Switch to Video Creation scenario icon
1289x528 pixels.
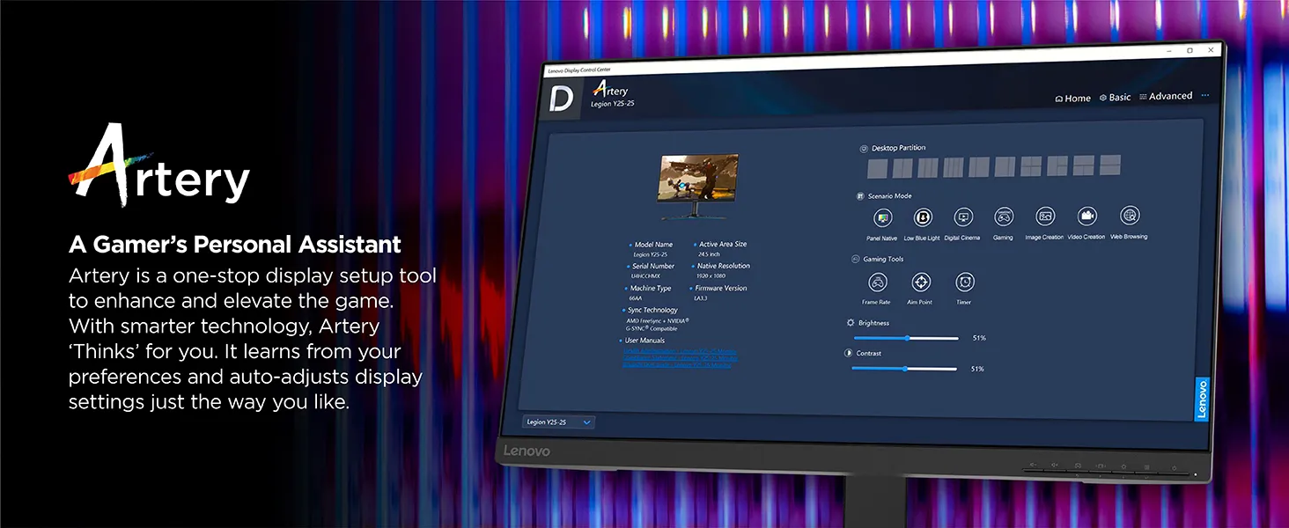1087,216
